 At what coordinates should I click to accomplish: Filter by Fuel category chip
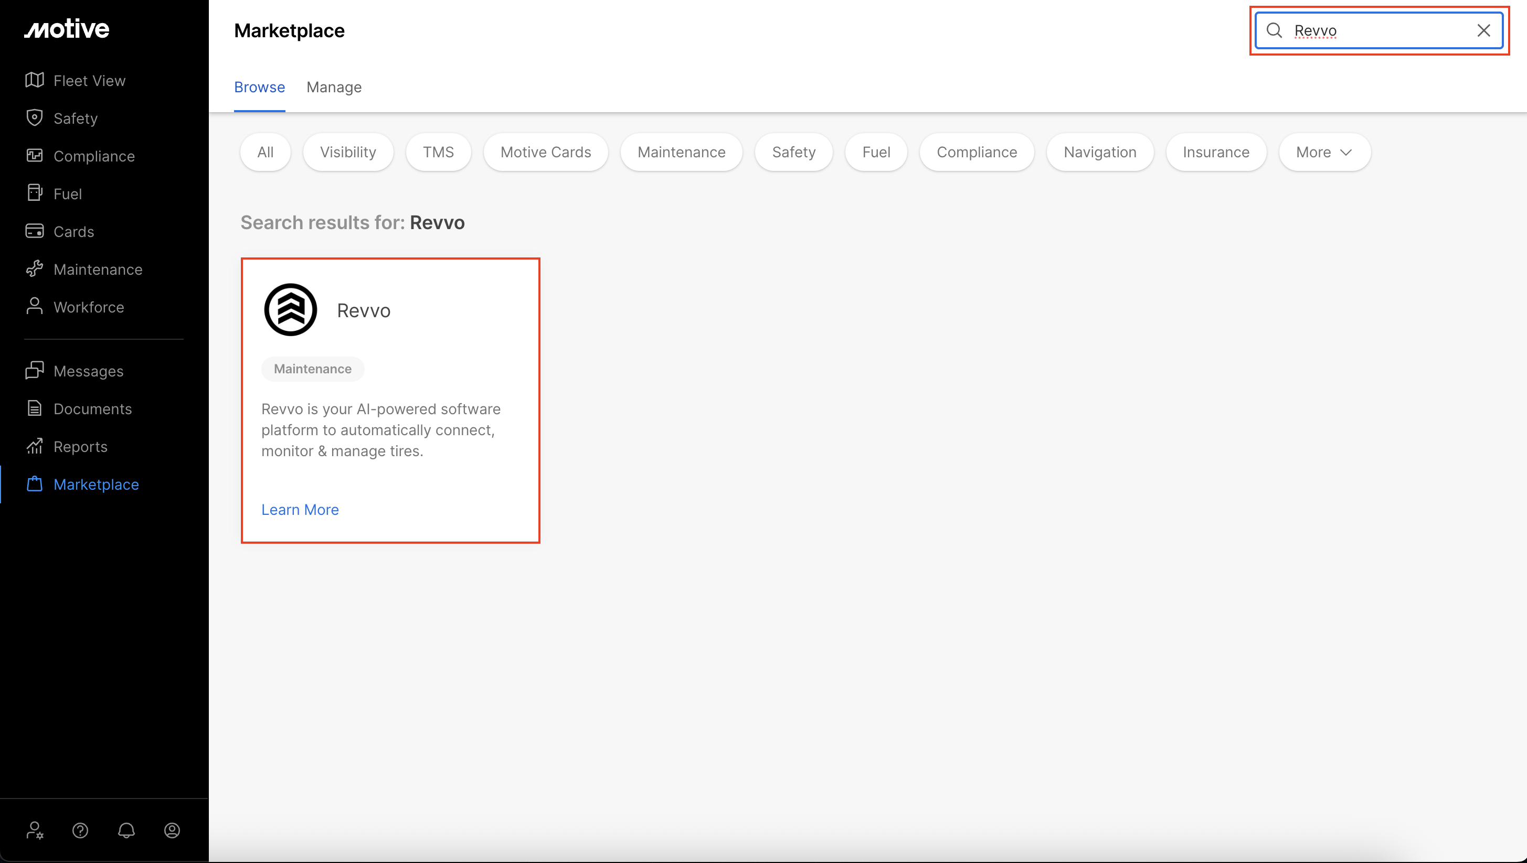point(876,153)
